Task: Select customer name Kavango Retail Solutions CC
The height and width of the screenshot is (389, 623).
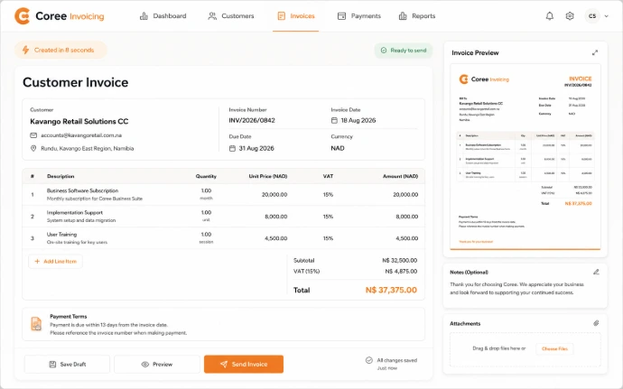Action: point(79,121)
